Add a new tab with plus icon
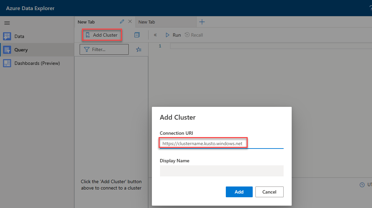The height and width of the screenshot is (208, 372). (202, 22)
